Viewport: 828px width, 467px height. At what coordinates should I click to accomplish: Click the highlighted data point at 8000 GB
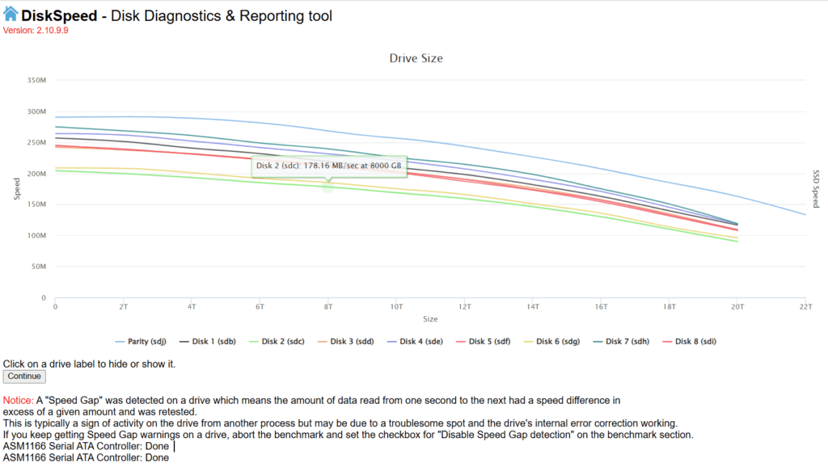328,187
